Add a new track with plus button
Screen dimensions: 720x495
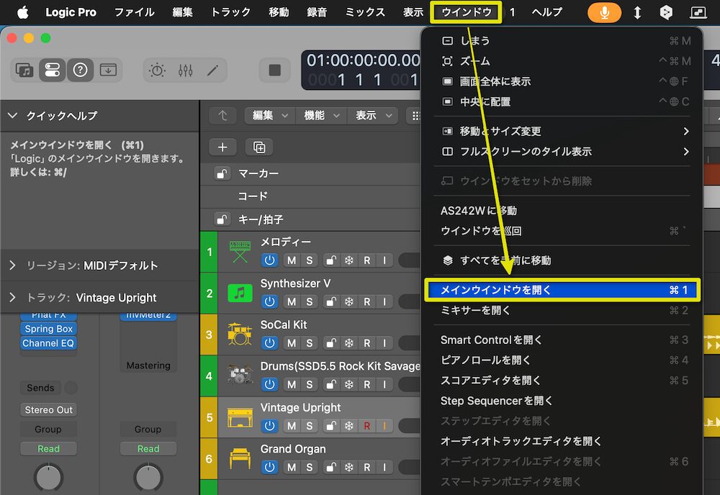pyautogui.click(x=222, y=147)
